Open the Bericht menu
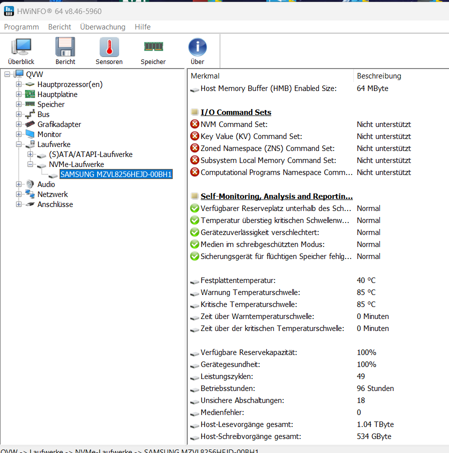The height and width of the screenshot is (453, 449). point(60,27)
